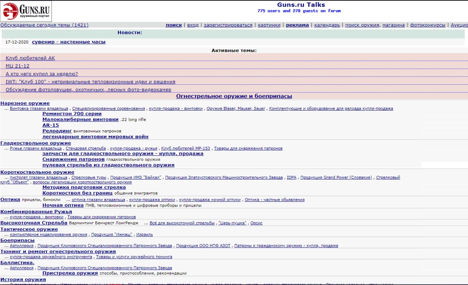
Task: Open Снаряжение патронов forum
Action: click(73, 159)
